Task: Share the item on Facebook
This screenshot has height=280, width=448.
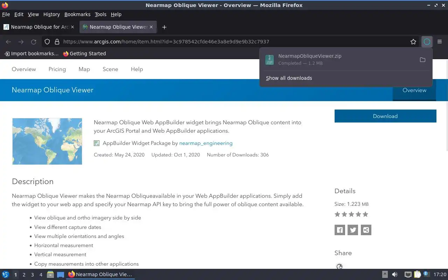Action: (340, 230)
